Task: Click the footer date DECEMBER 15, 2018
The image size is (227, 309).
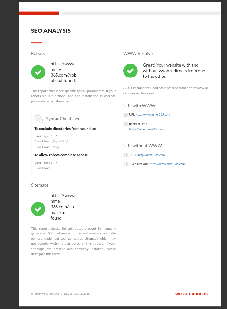Action: tap(77, 294)
